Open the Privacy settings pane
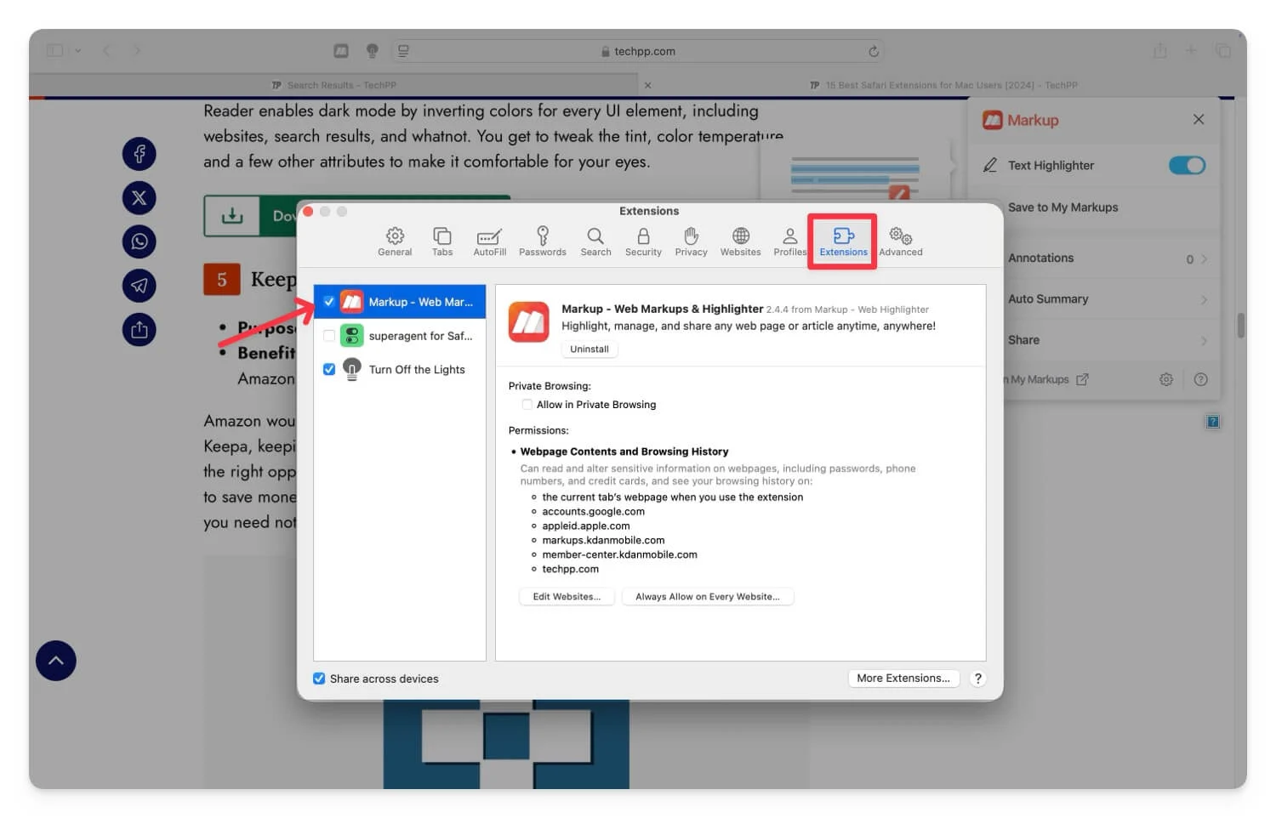This screenshot has width=1276, height=818. (x=691, y=241)
